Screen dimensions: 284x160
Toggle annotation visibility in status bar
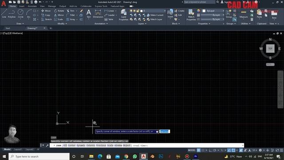click(x=241, y=150)
